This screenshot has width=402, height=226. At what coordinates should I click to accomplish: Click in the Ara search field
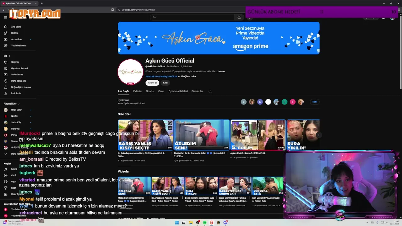(192, 17)
